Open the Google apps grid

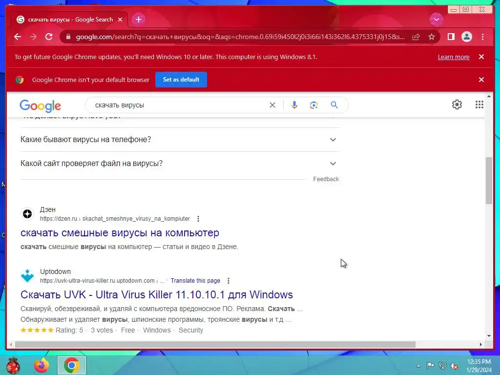coord(479,104)
